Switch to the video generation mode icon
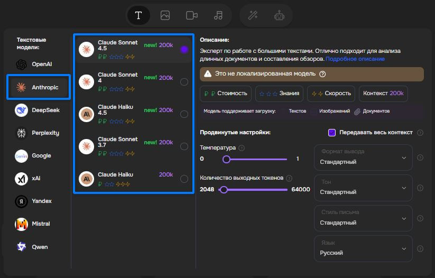Viewport: 435px width, 278px height. pos(191,15)
